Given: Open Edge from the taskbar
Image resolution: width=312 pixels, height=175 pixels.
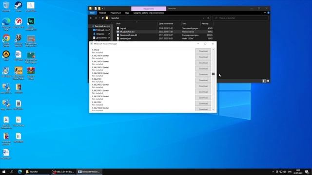Looking at the screenshot, I should tap(20, 172).
